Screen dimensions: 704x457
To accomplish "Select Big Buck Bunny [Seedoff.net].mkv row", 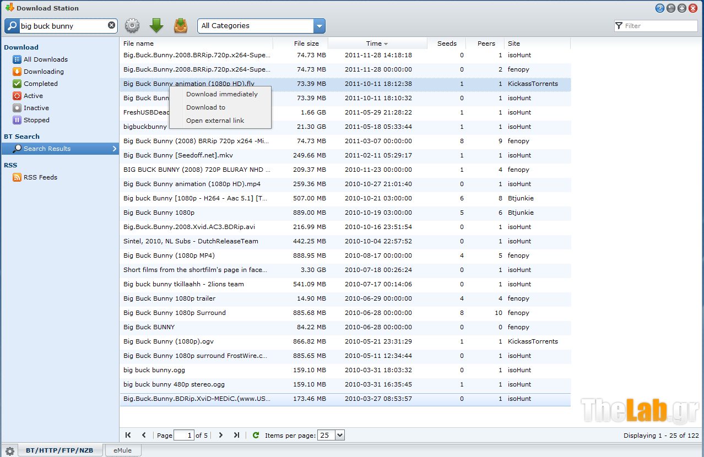I will (x=345, y=155).
